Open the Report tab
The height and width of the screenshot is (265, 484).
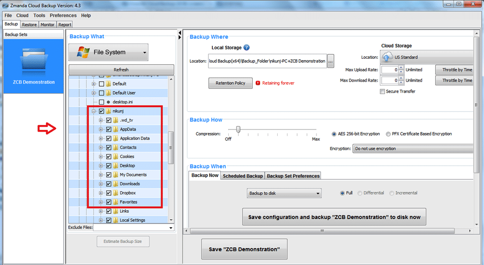pos(65,24)
